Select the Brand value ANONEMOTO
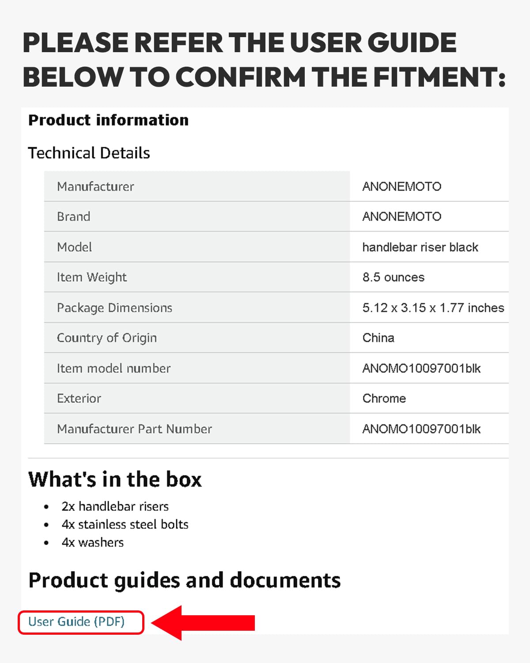530x663 pixels. click(x=401, y=217)
